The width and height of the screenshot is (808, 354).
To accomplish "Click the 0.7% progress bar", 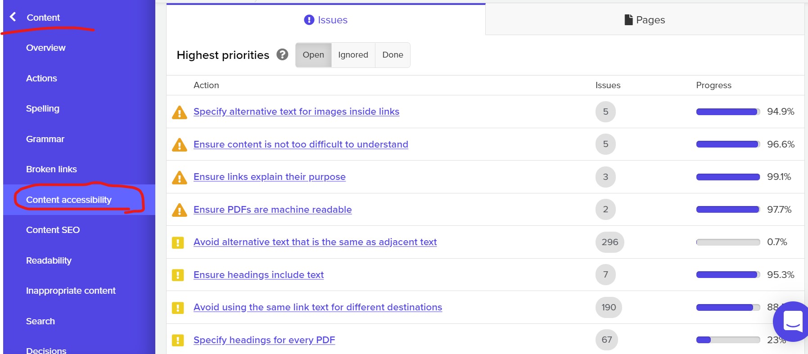I will point(728,242).
